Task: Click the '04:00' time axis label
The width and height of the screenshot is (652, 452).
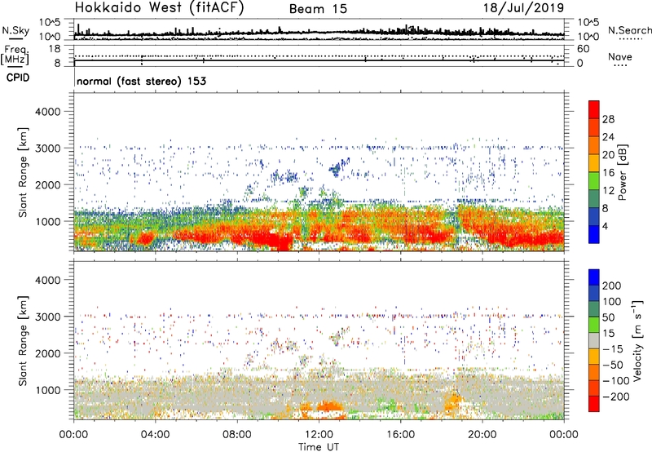Action: 155,435
